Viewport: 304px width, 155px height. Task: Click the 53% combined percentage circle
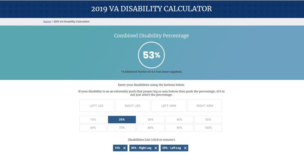[151, 55]
